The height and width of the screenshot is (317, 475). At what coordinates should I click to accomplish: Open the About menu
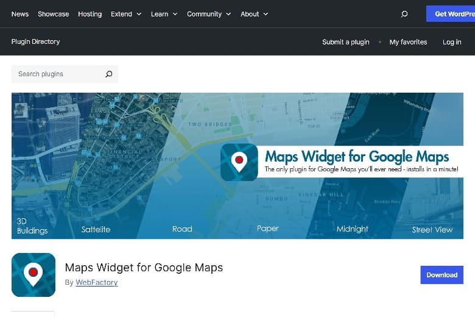coord(250,14)
